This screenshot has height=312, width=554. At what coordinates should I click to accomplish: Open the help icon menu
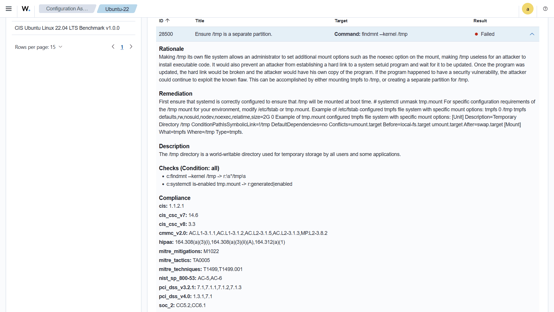[x=545, y=9]
